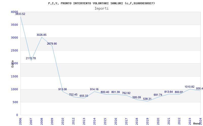Screen dimensions: 203x126
Task: Click the Importi subtitle
Action: pyautogui.click(x=101, y=9)
